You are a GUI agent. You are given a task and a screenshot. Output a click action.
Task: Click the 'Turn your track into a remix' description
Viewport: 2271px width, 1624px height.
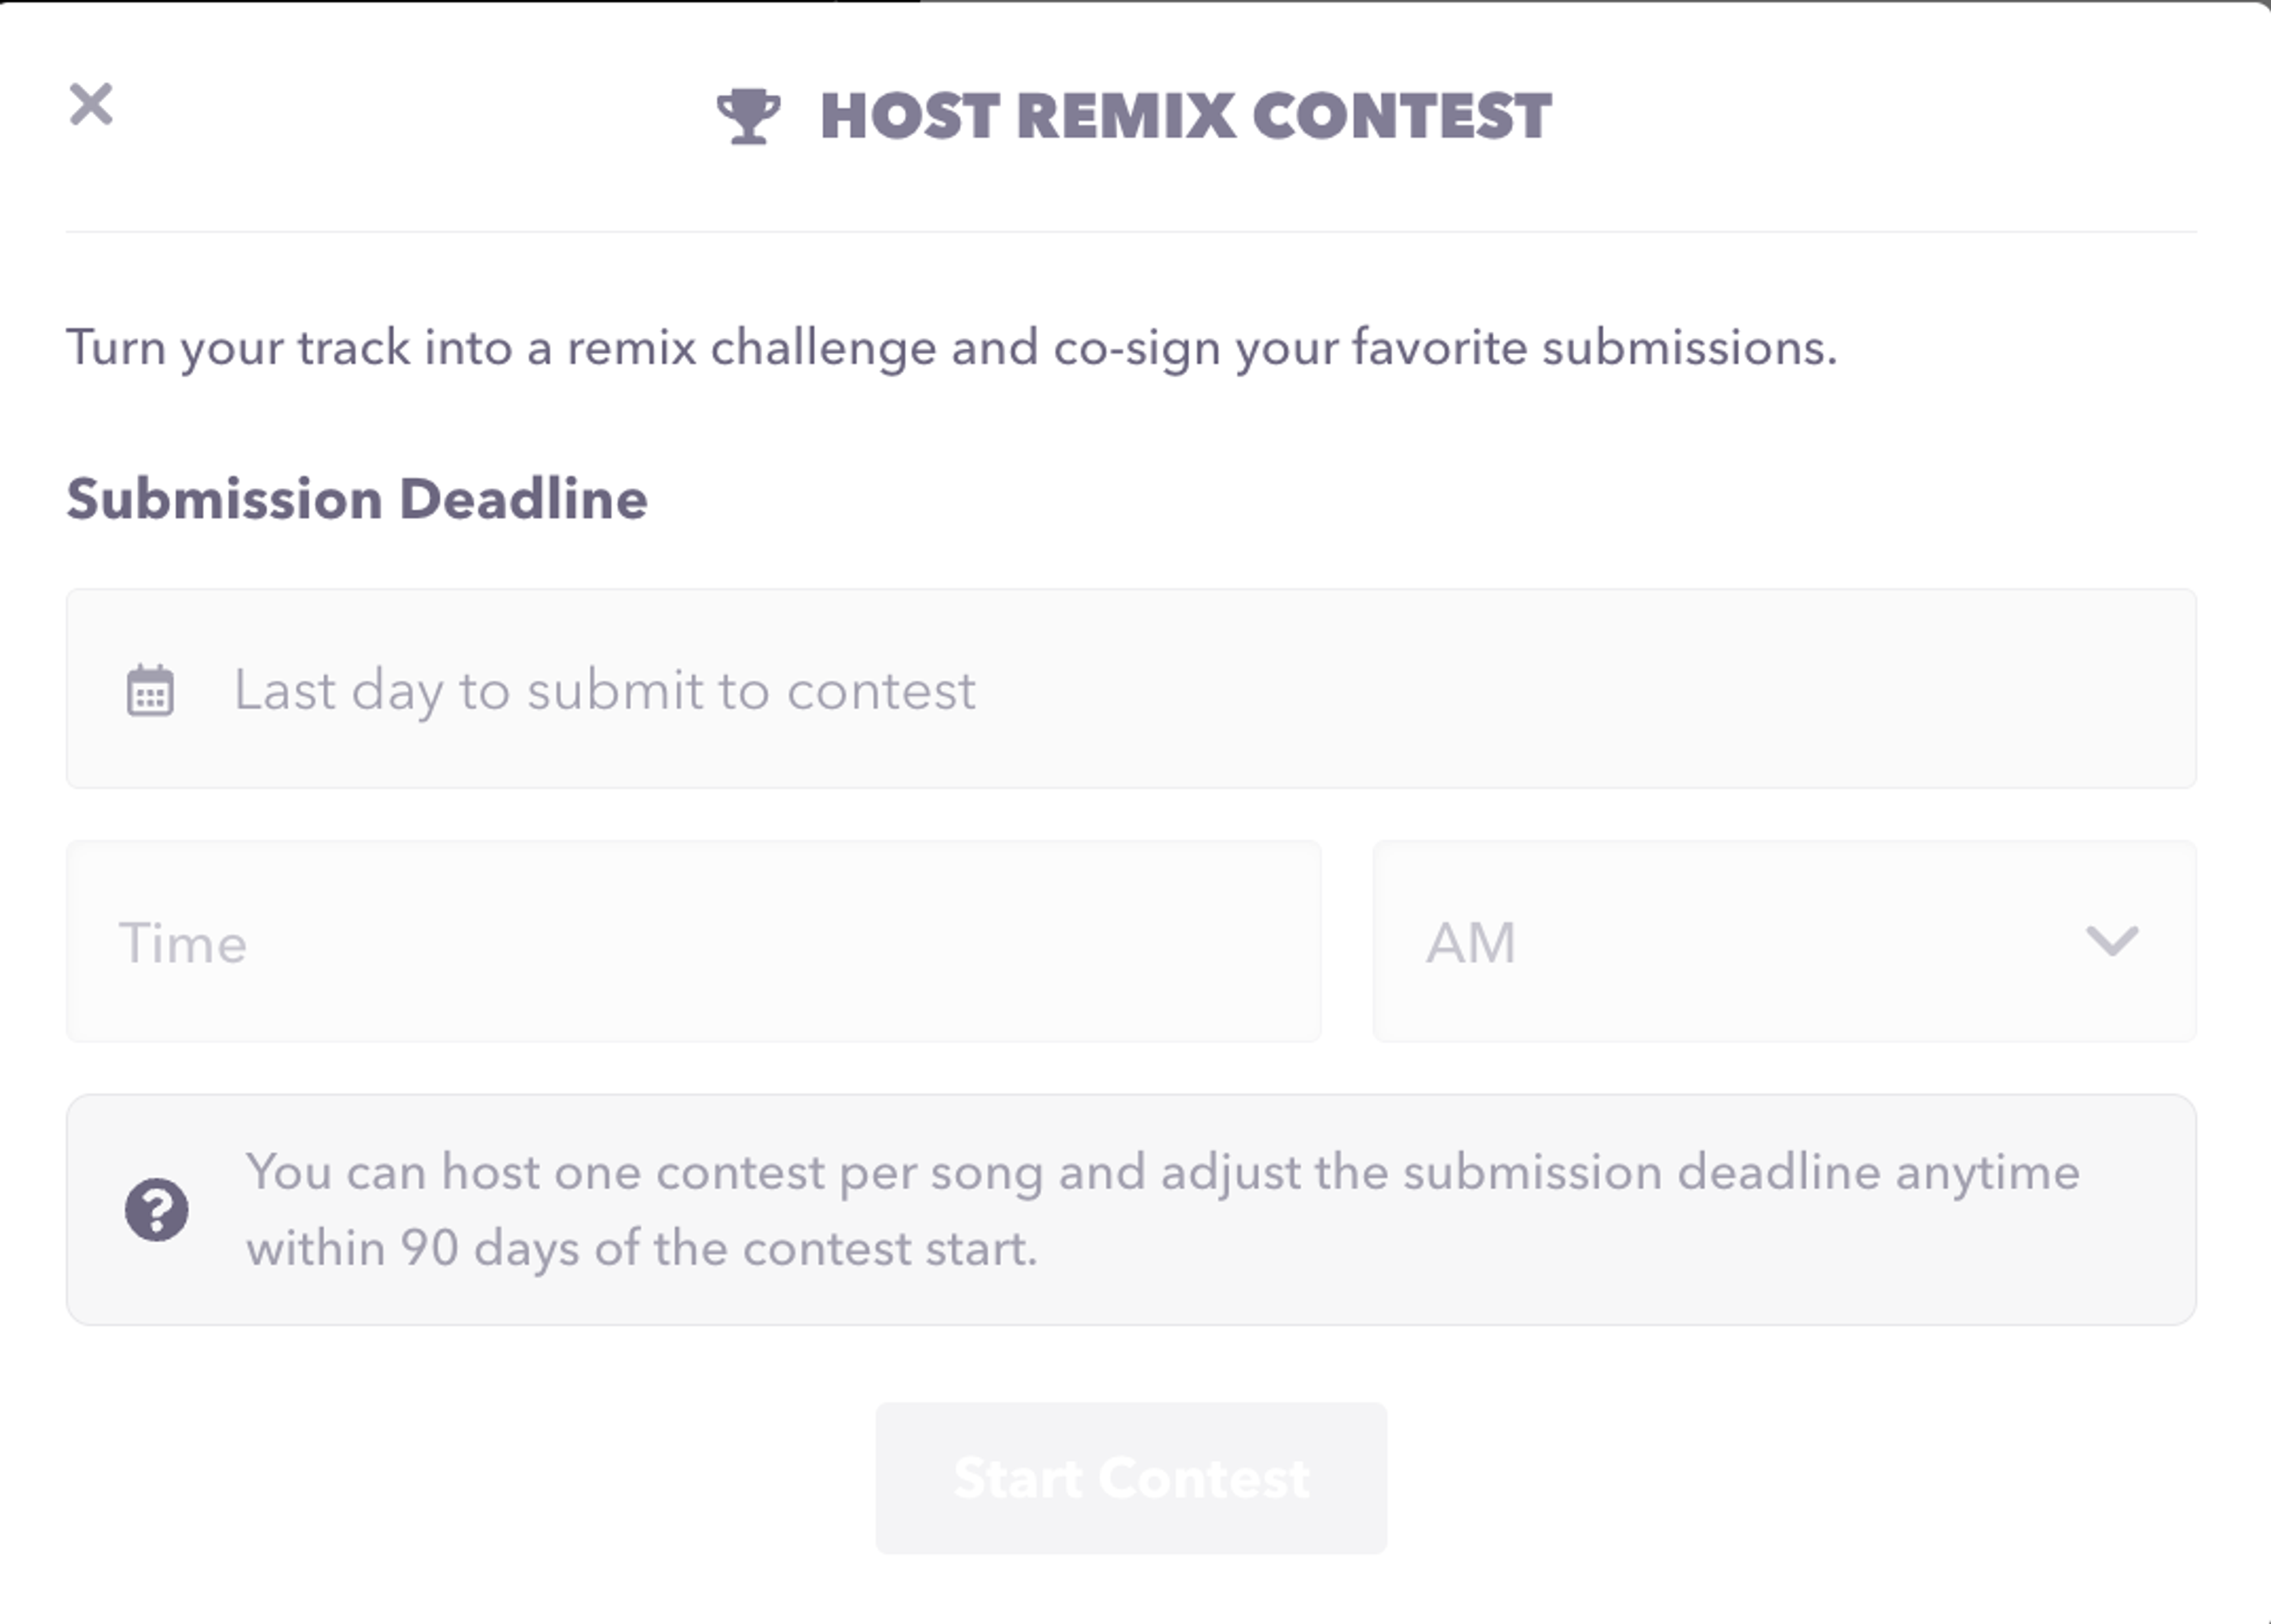click(951, 348)
